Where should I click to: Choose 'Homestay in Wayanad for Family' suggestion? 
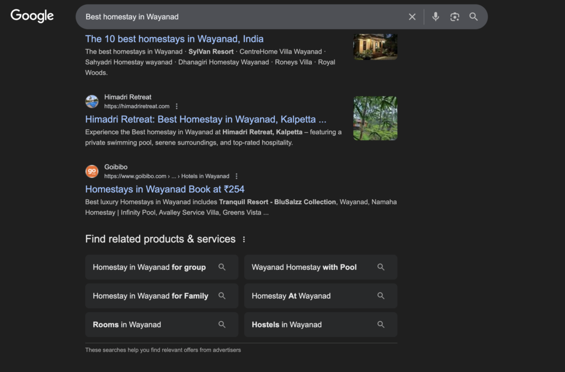(150, 296)
